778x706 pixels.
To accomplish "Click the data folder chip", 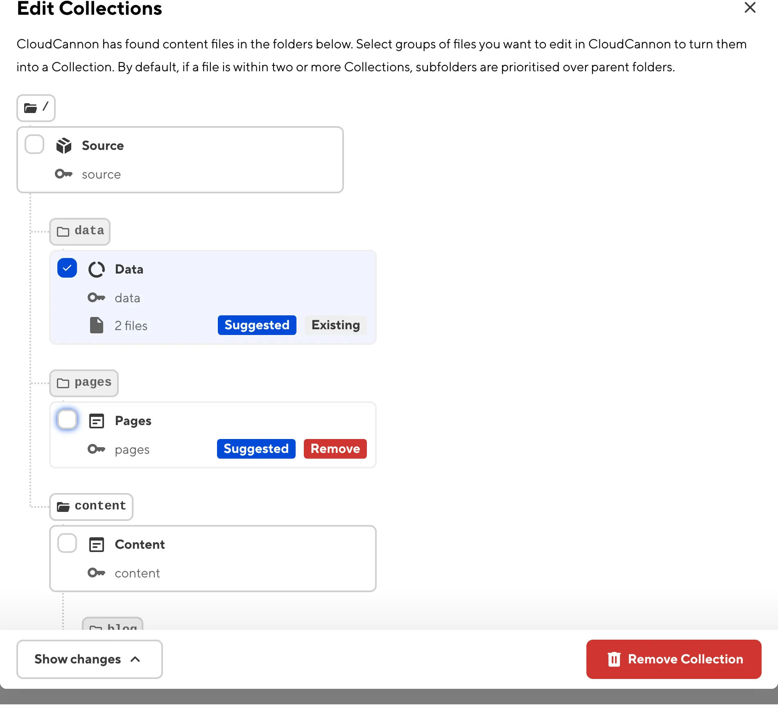I will [80, 231].
